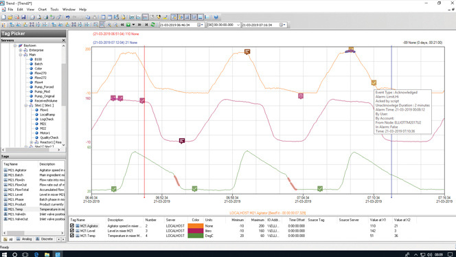This screenshot has width=456, height=257.
Task: Click the Save floppy disk toolbar icon
Action: pyautogui.click(x=23, y=17)
